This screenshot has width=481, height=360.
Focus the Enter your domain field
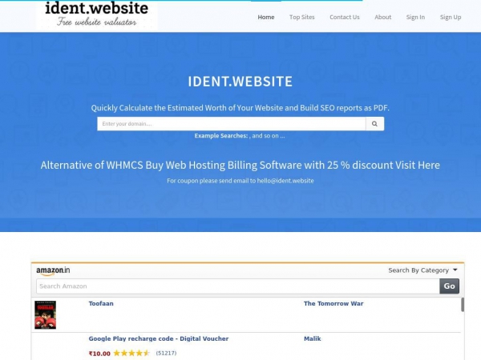pos(232,124)
